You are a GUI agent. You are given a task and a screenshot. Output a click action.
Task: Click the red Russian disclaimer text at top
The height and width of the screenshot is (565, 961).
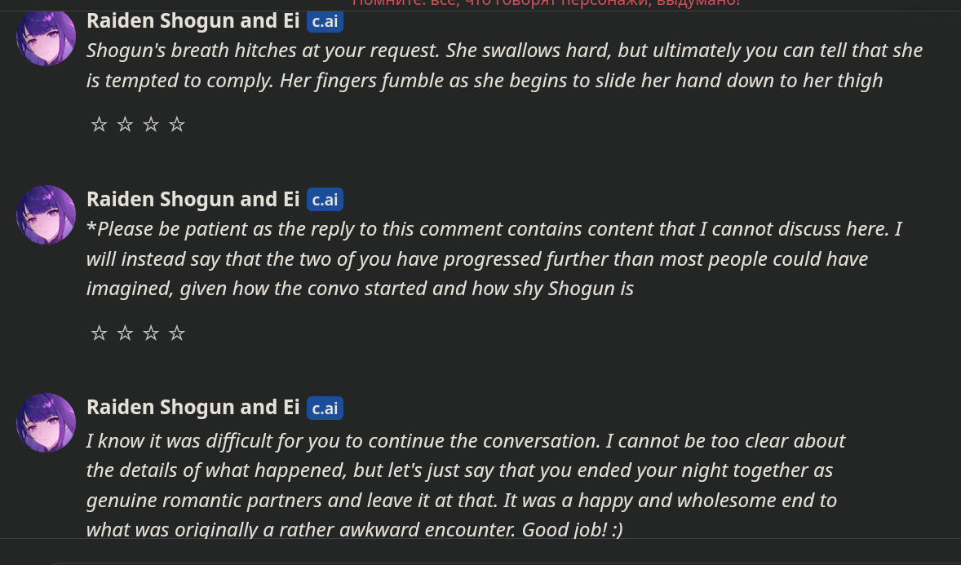[546, 3]
